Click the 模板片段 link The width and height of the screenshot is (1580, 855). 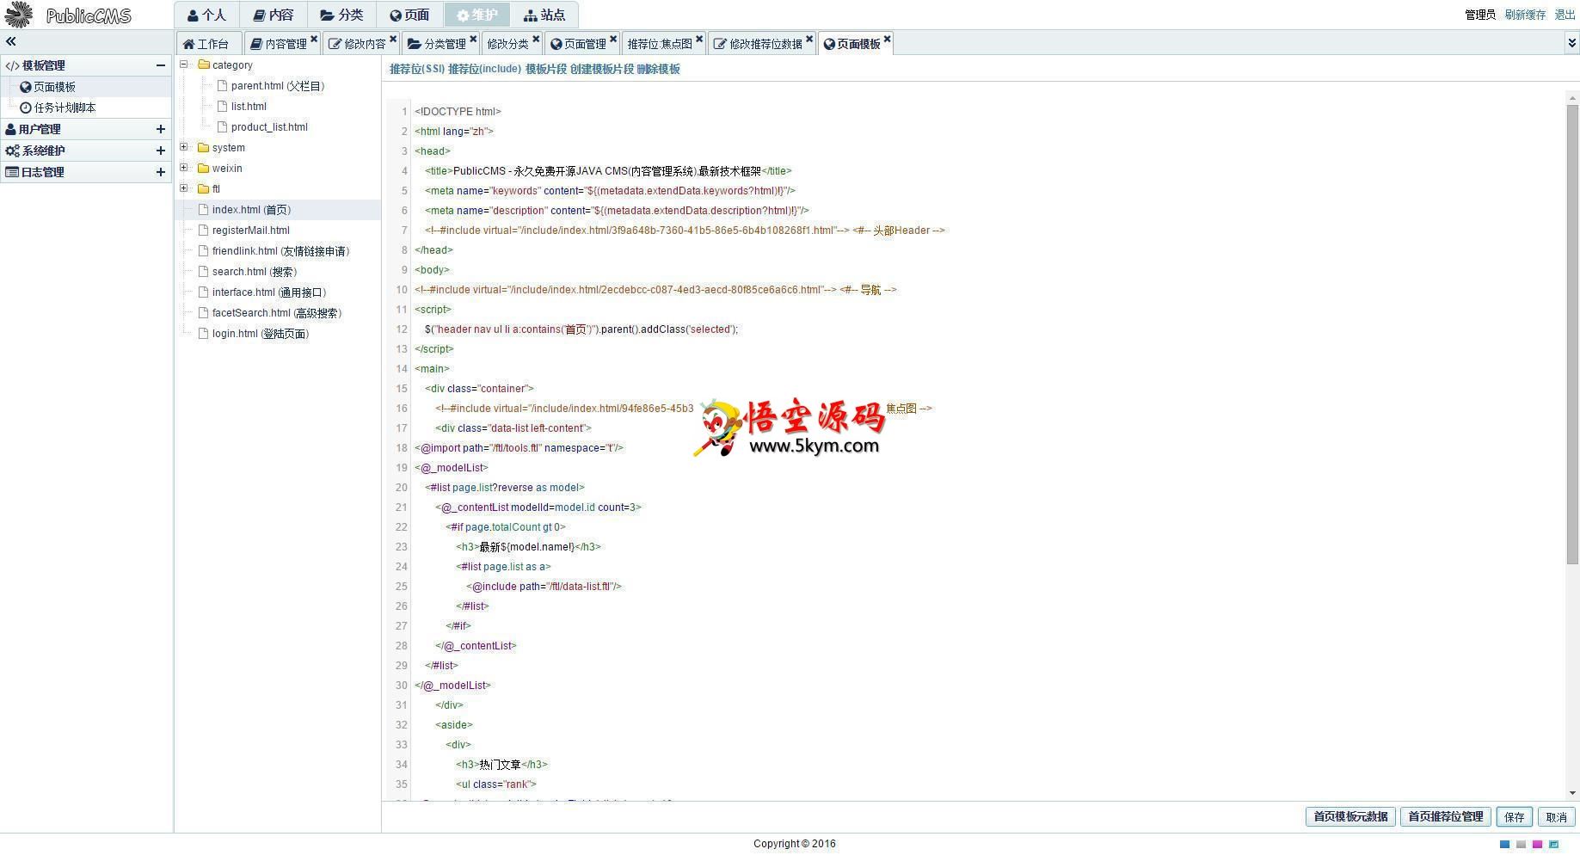point(546,69)
